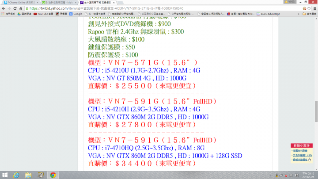Click the forward navigation arrow
This screenshot has height=179, width=318.
(x=9, y=8)
